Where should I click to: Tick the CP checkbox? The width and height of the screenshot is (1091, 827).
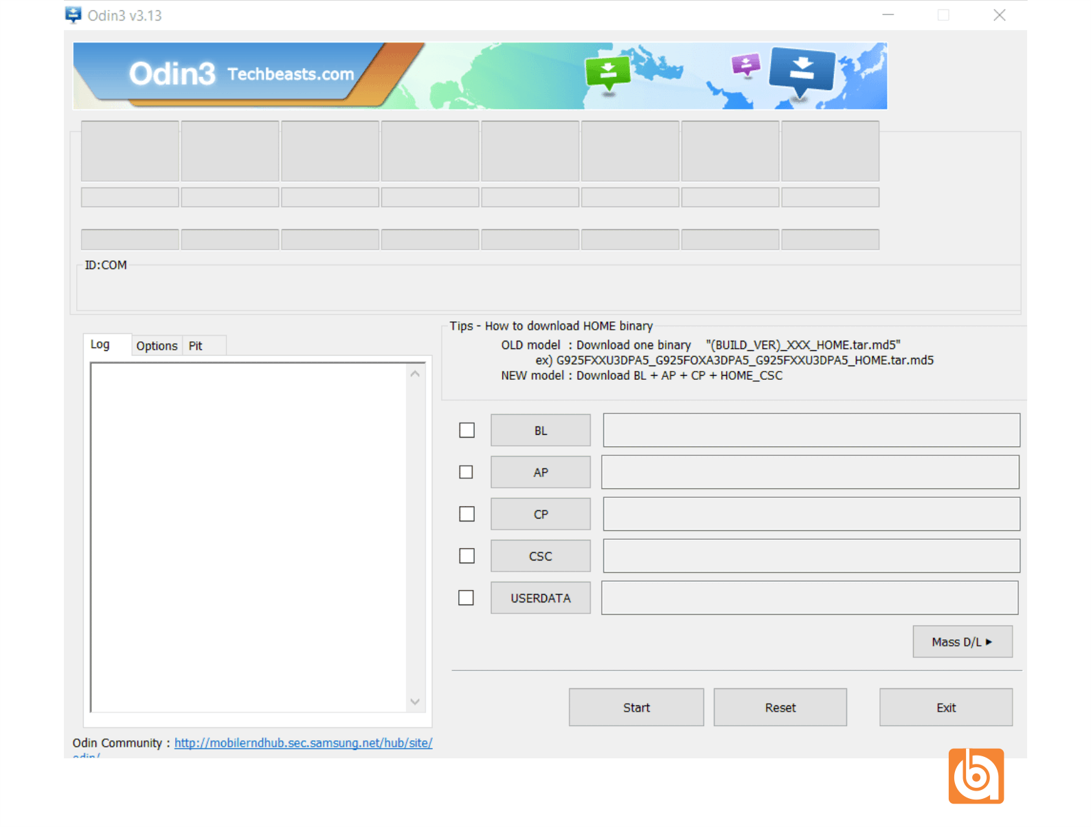467,514
